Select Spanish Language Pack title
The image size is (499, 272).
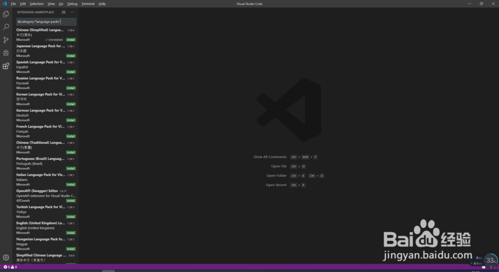(41, 62)
